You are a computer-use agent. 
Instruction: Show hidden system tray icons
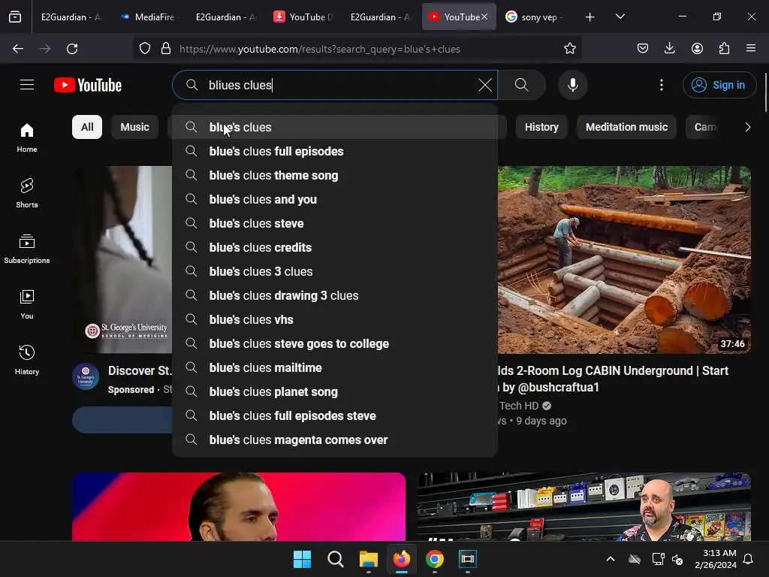coord(611,559)
